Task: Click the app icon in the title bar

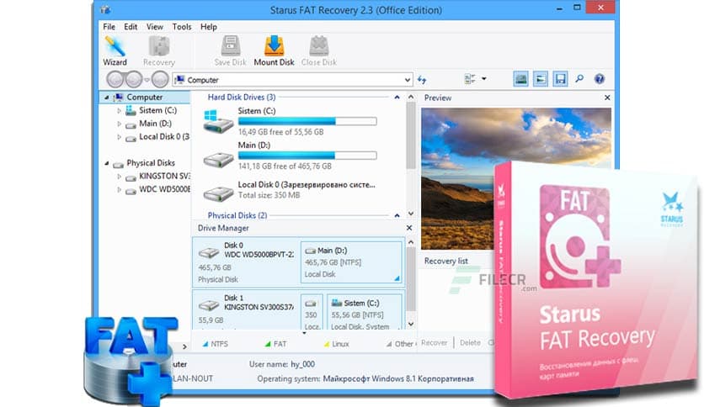Action: (106, 9)
